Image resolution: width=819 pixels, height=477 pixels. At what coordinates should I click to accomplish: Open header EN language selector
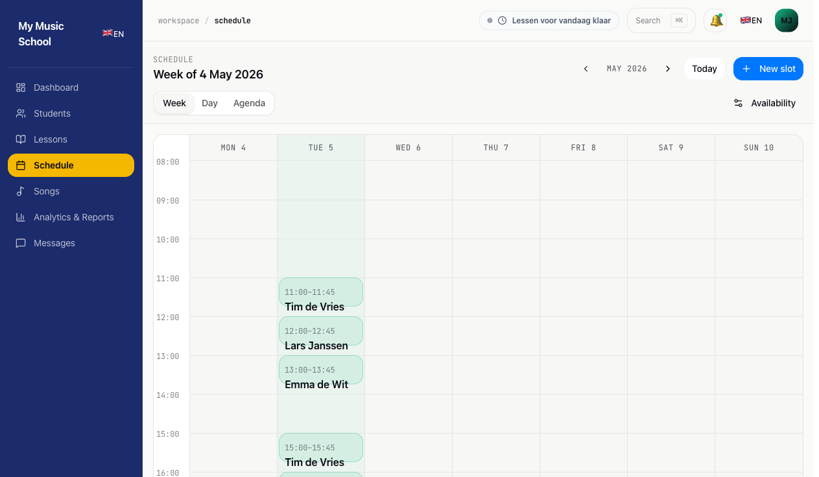(x=751, y=21)
